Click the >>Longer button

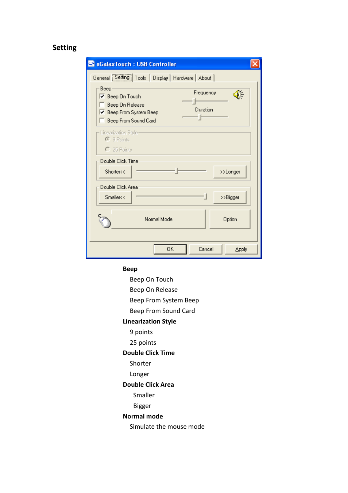[x=230, y=172]
